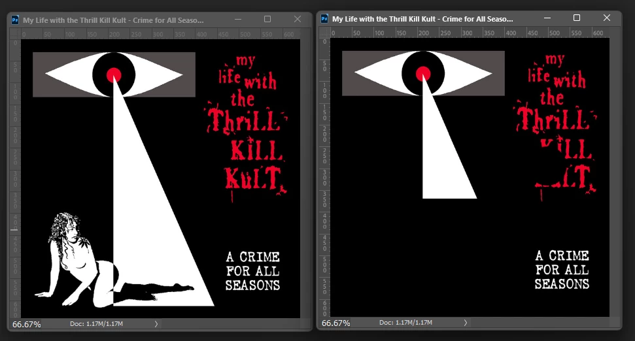Viewport: 635px width, 341px height.
Task: Click the Photoshop icon in left window title bar
Action: click(15, 20)
